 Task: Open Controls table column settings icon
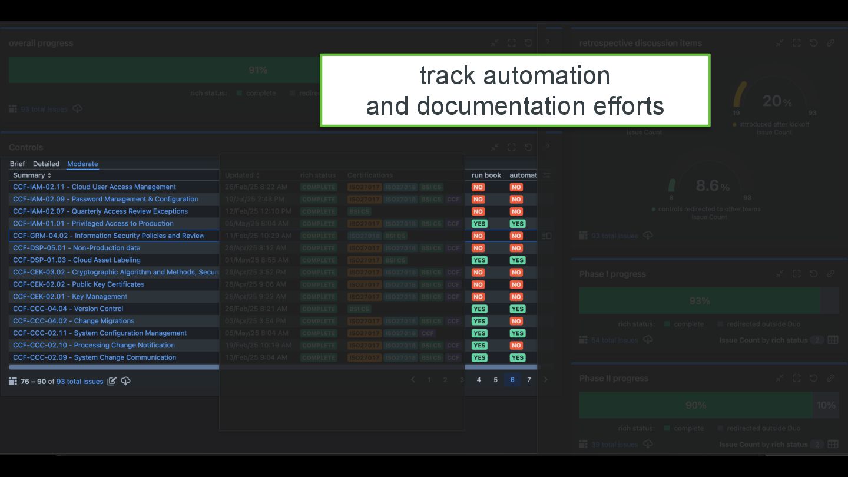click(x=546, y=175)
